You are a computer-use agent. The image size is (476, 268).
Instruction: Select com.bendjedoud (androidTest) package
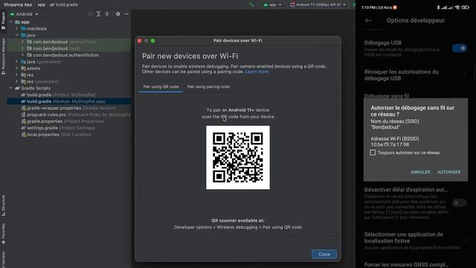pos(61,42)
